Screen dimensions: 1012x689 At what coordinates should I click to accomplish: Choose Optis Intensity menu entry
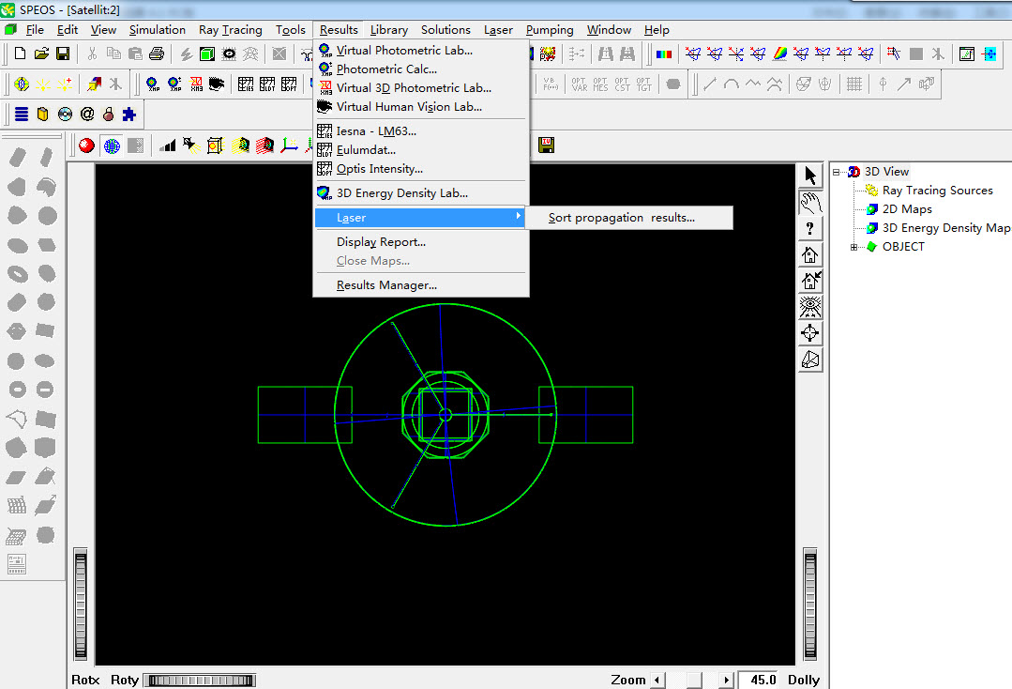pyautogui.click(x=421, y=169)
